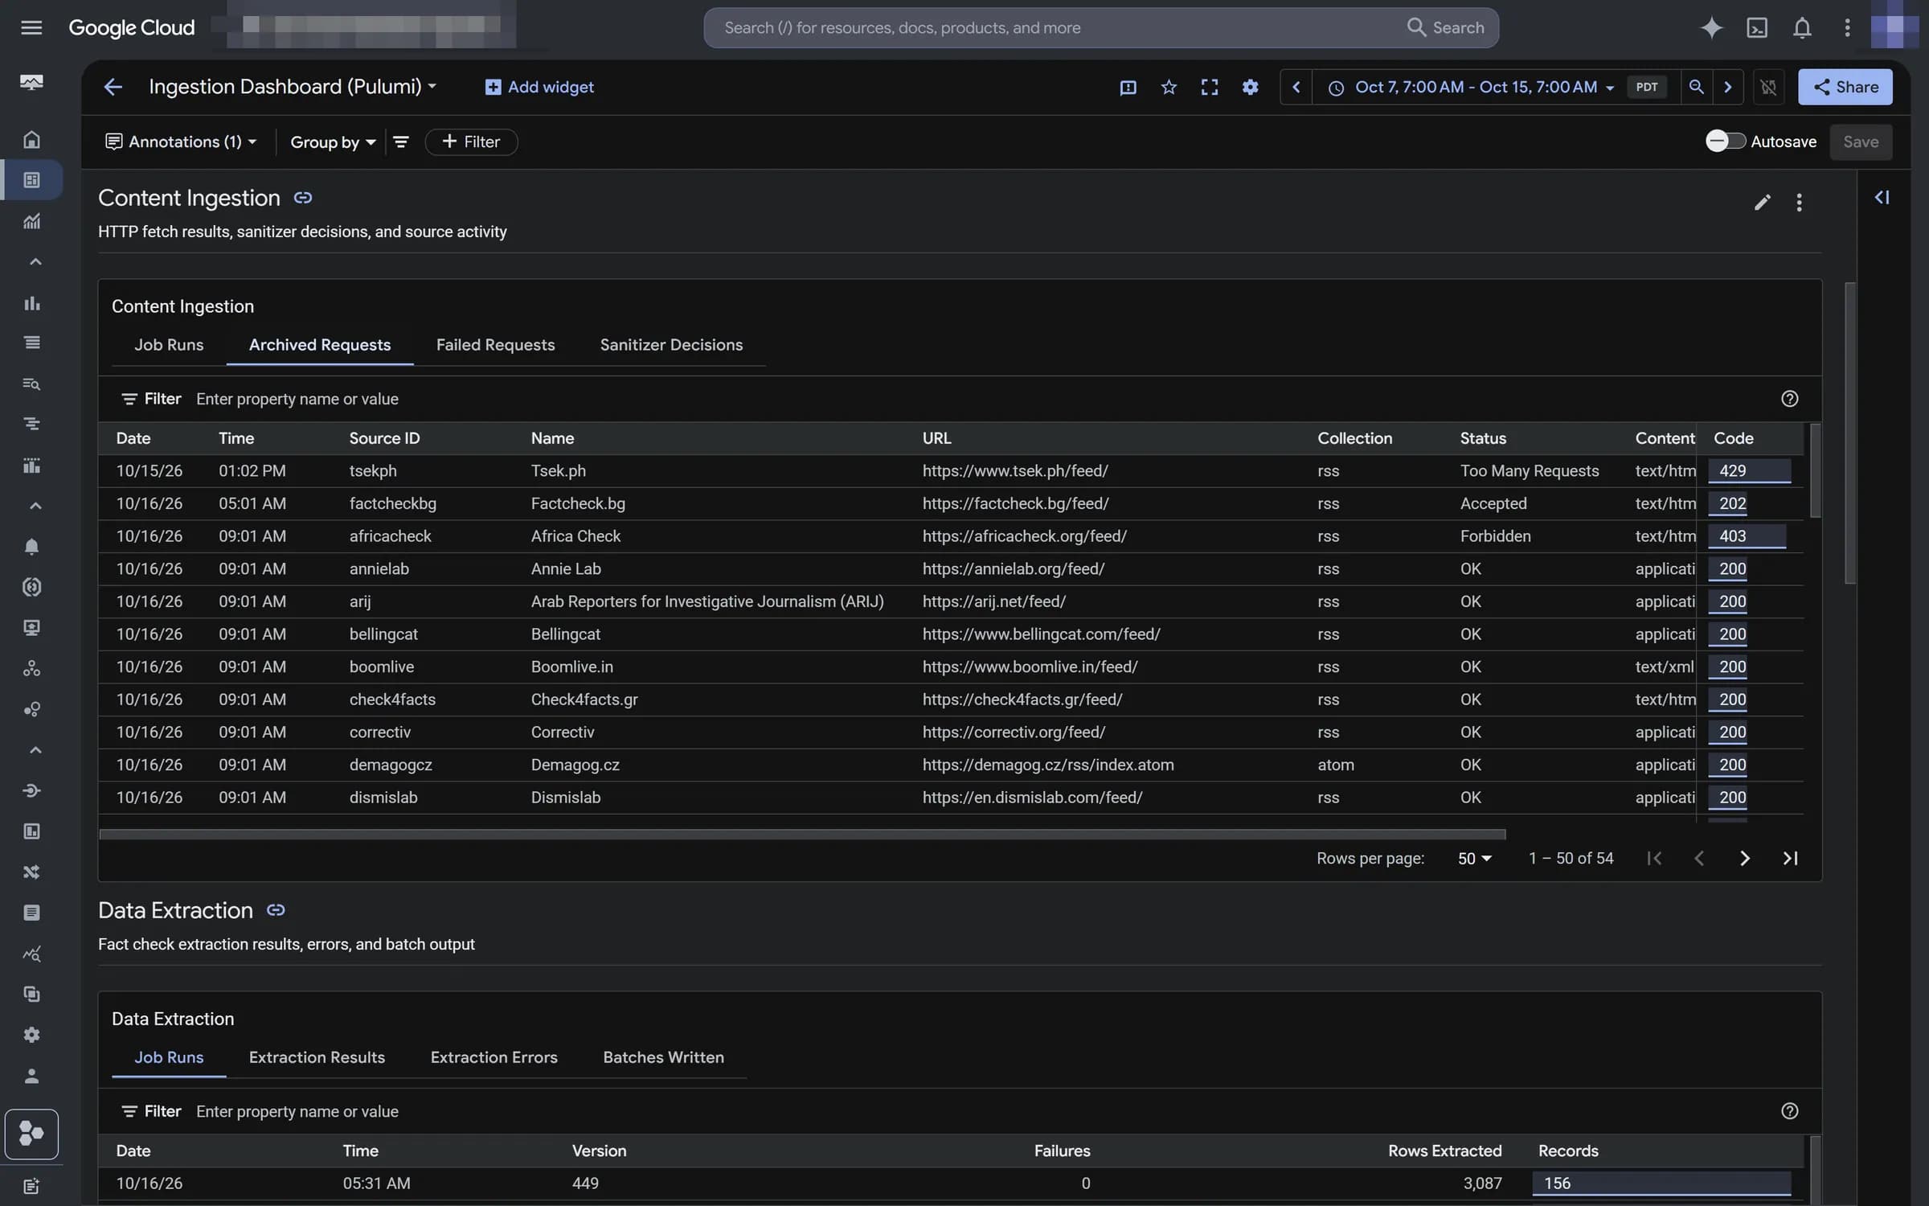The height and width of the screenshot is (1206, 1929).
Task: Focus the Google Cloud search bar
Action: (x=1100, y=27)
